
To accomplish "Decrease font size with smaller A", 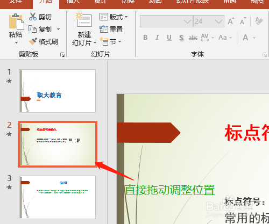I will tap(243, 21).
